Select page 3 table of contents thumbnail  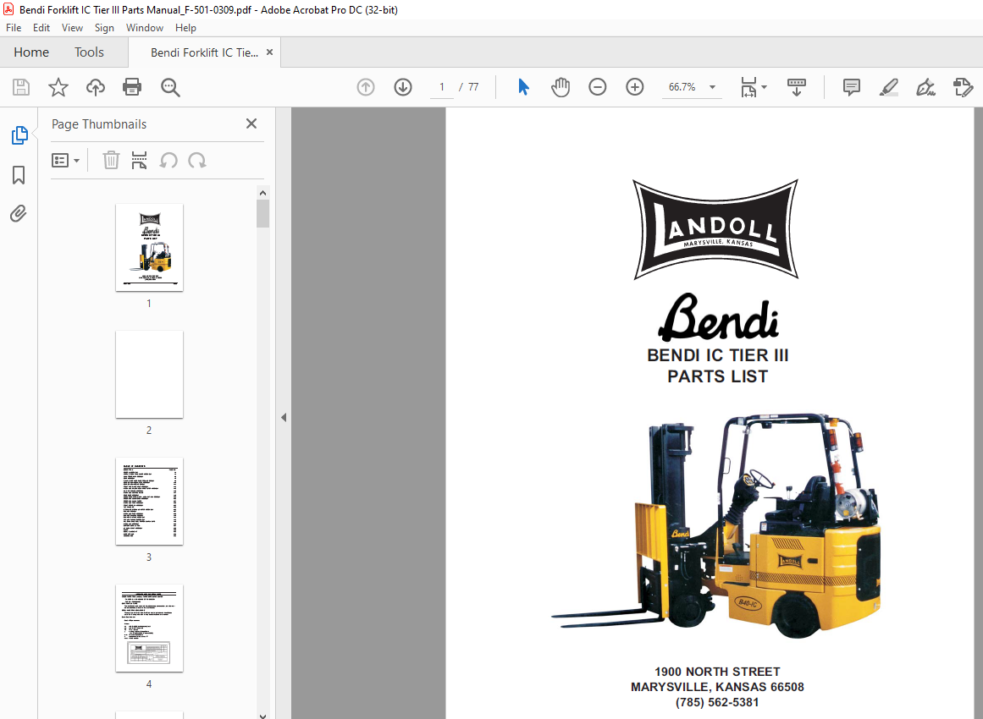point(149,501)
